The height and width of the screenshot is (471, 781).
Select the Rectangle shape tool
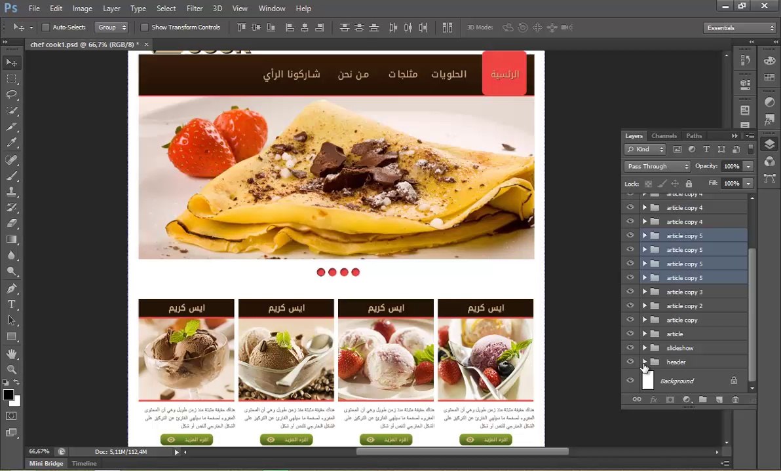(11, 337)
